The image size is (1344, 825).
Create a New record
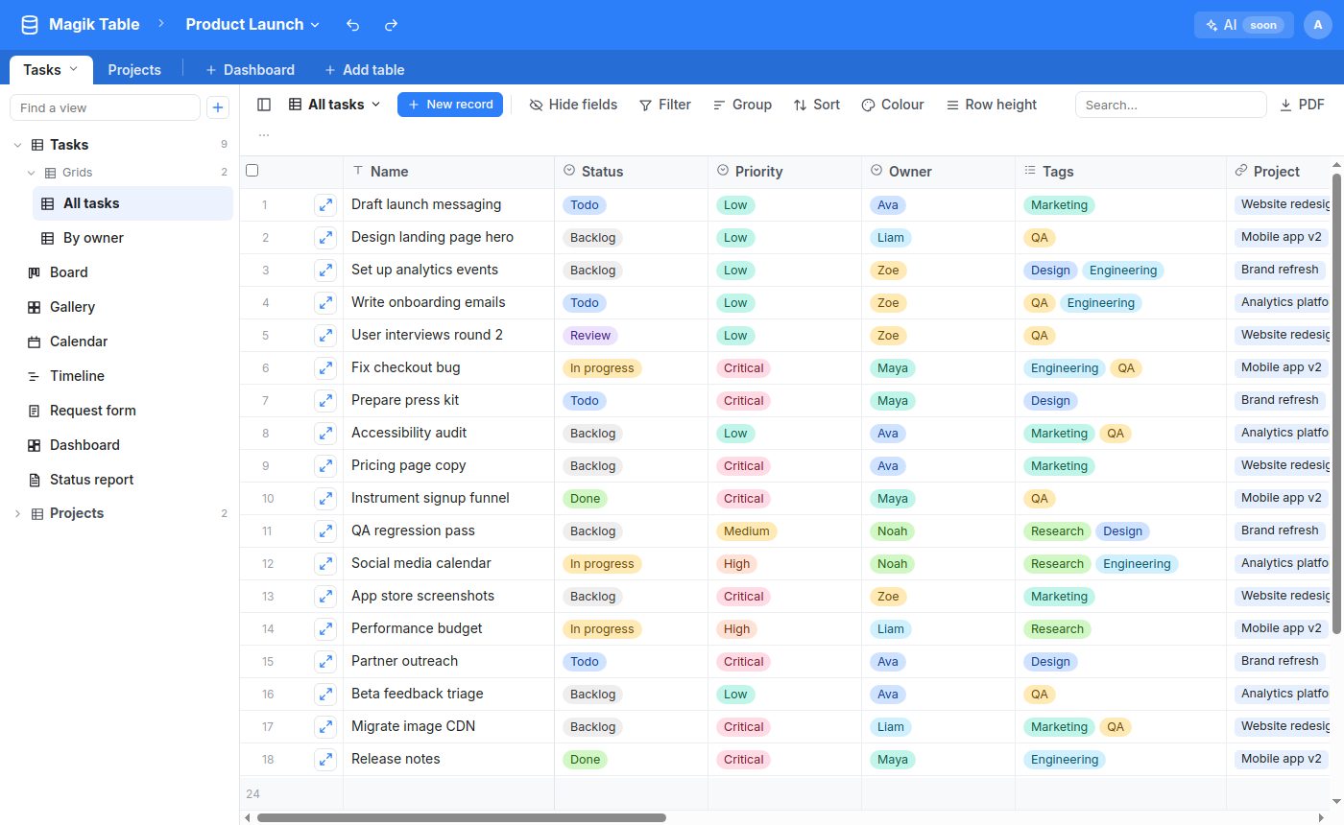pyautogui.click(x=450, y=105)
